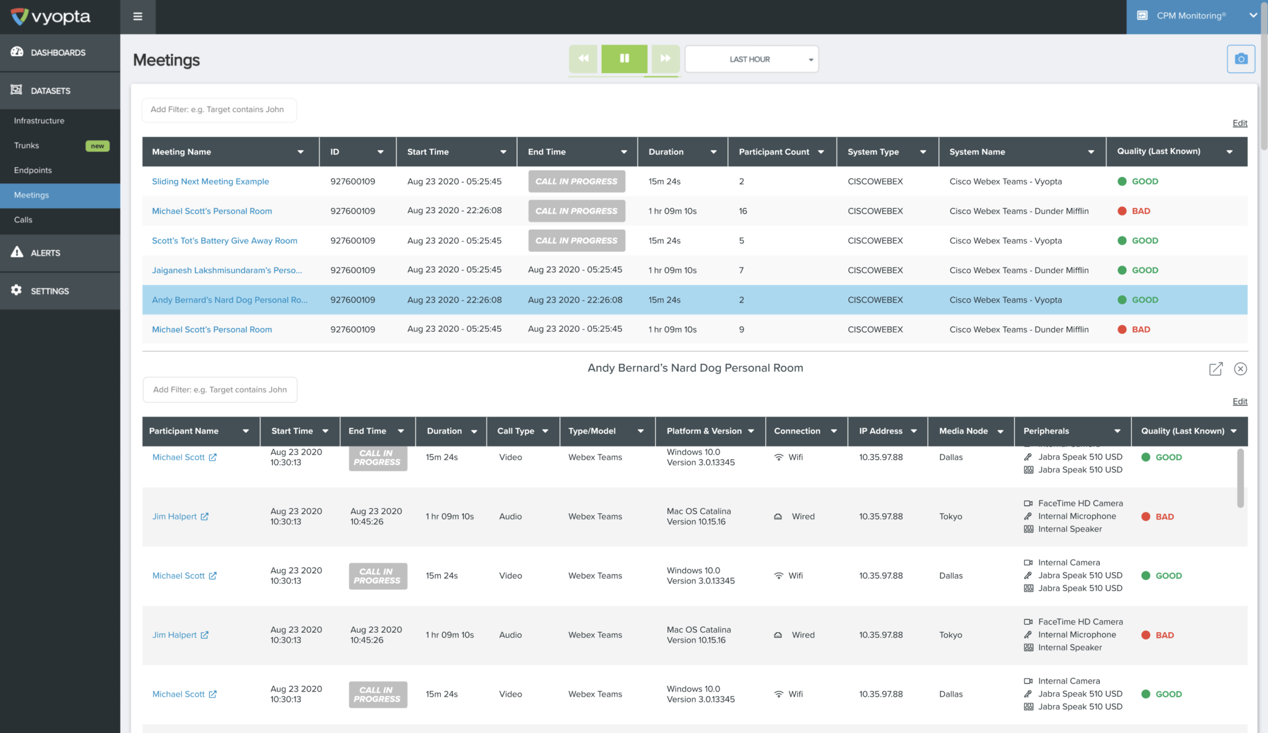Click the participants table scrollbar

pyautogui.click(x=1240, y=478)
